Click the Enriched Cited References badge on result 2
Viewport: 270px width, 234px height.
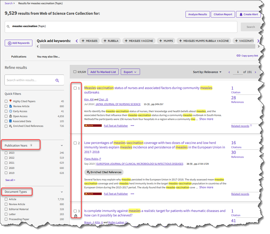(104, 172)
